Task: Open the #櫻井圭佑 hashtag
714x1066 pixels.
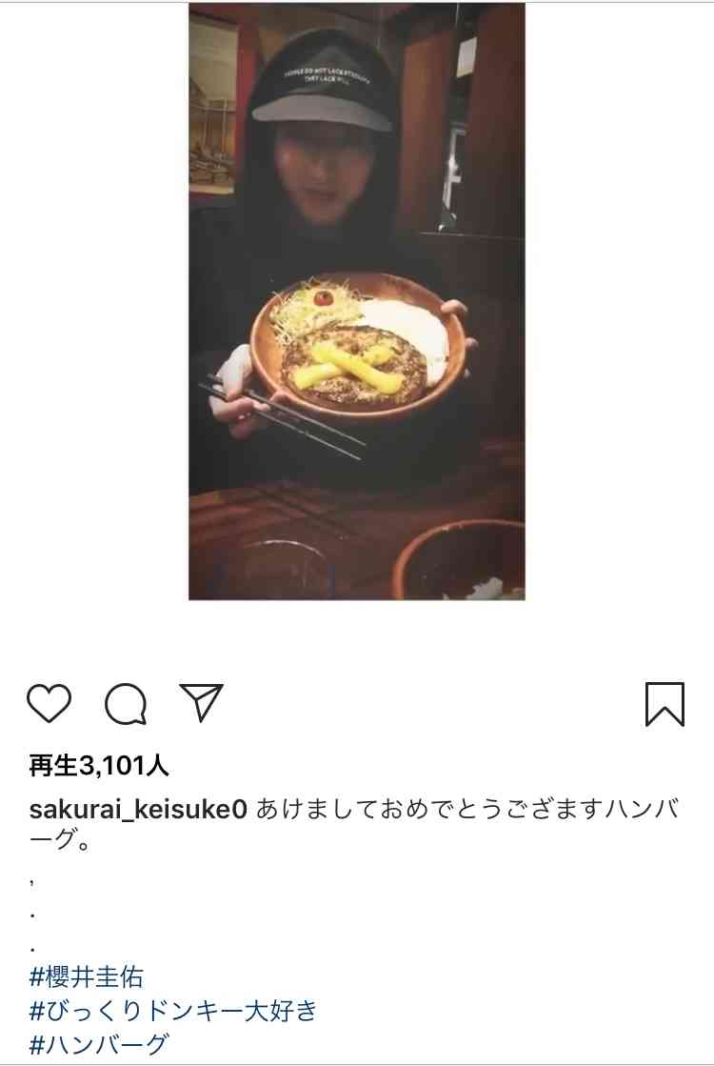Action: (x=87, y=977)
